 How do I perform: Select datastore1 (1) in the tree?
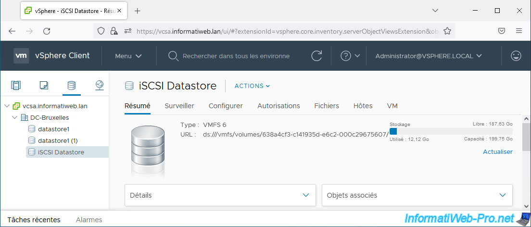tap(58, 140)
